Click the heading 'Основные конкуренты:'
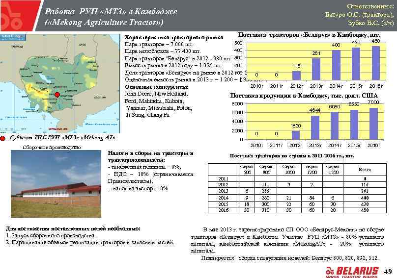This screenshot has height=278, width=397. click(157, 87)
